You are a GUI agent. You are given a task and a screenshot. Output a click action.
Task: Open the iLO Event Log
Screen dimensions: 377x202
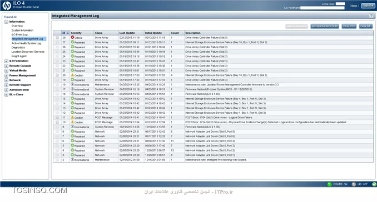pos(19,34)
